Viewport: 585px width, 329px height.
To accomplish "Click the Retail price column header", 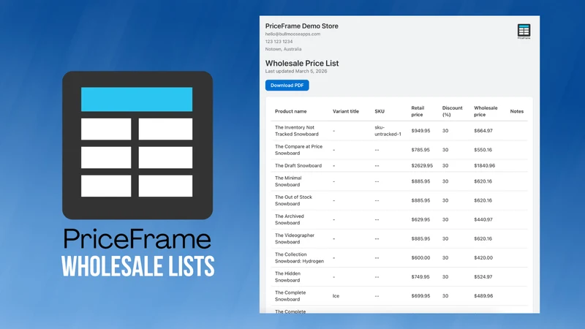I will pyautogui.click(x=418, y=111).
